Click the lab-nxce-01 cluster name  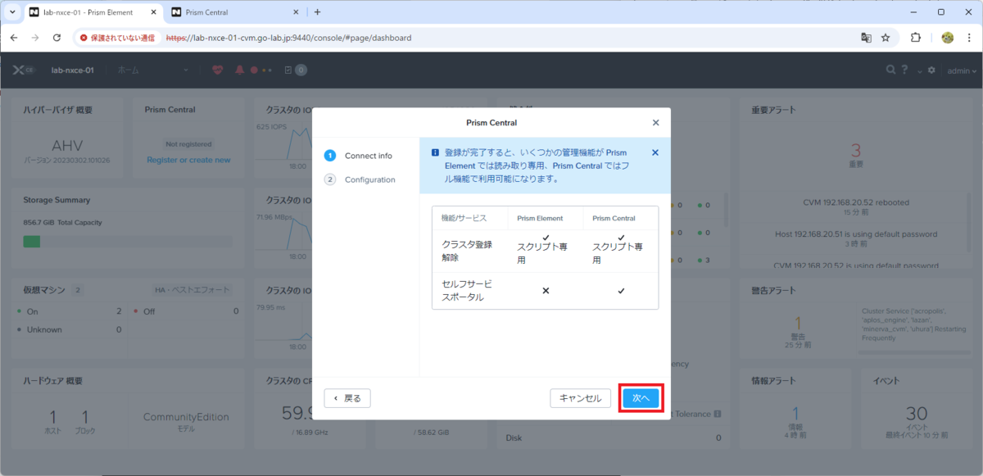(x=72, y=70)
